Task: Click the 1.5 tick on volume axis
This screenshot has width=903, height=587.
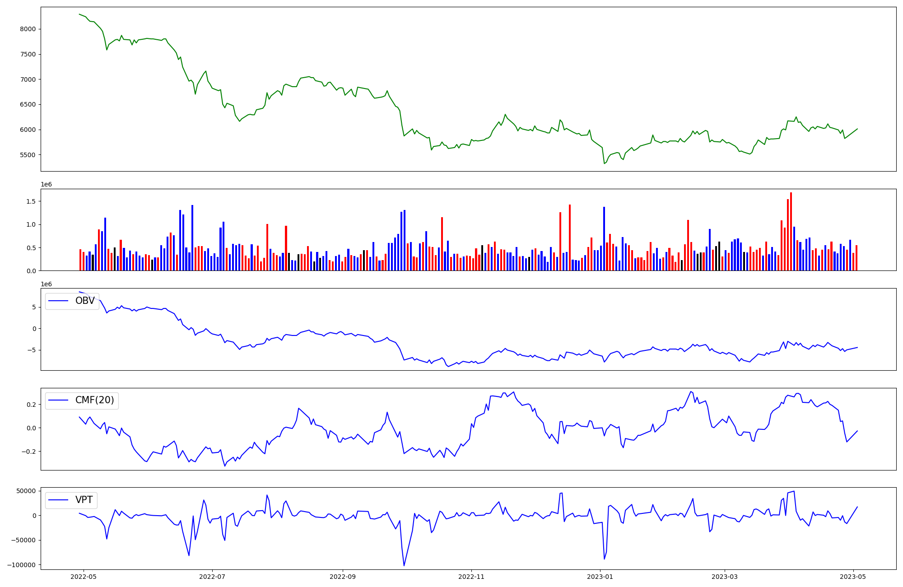Action: (31, 201)
